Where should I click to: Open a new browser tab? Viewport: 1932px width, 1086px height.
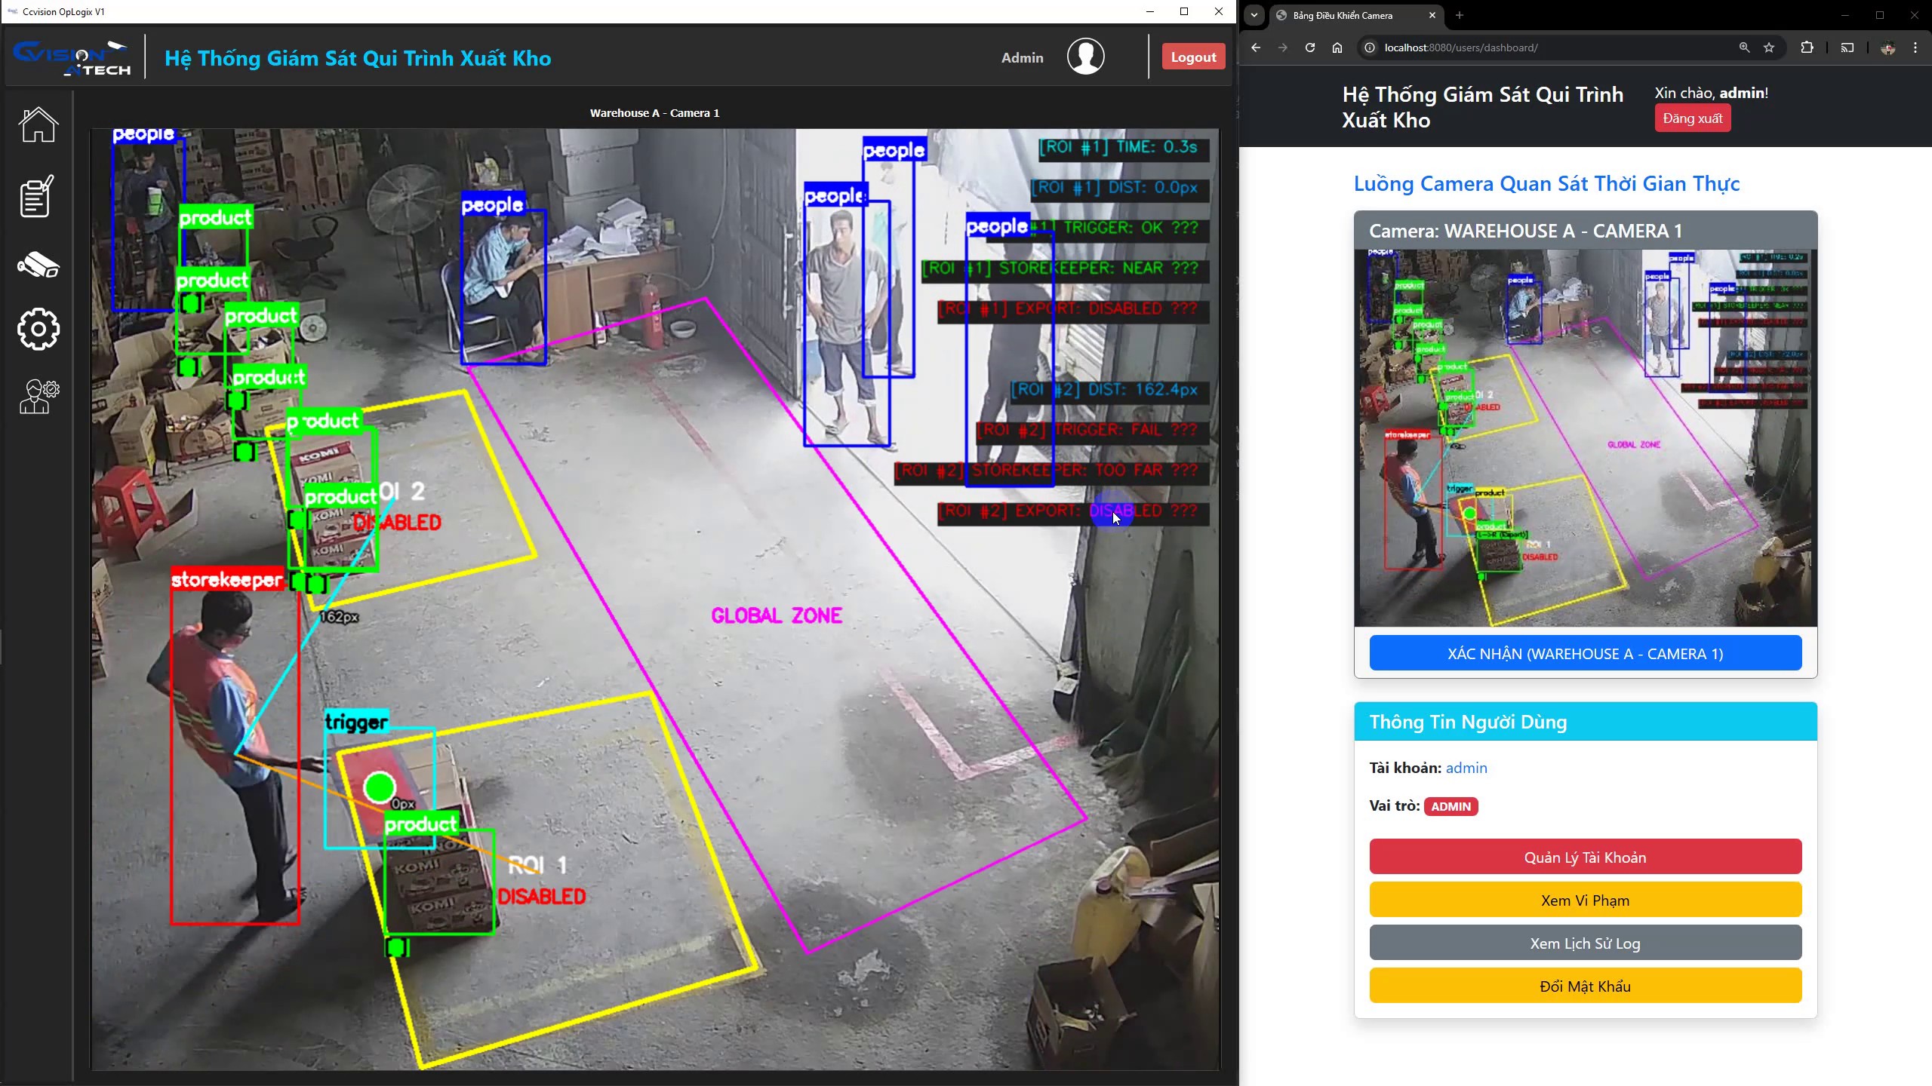[x=1459, y=15]
